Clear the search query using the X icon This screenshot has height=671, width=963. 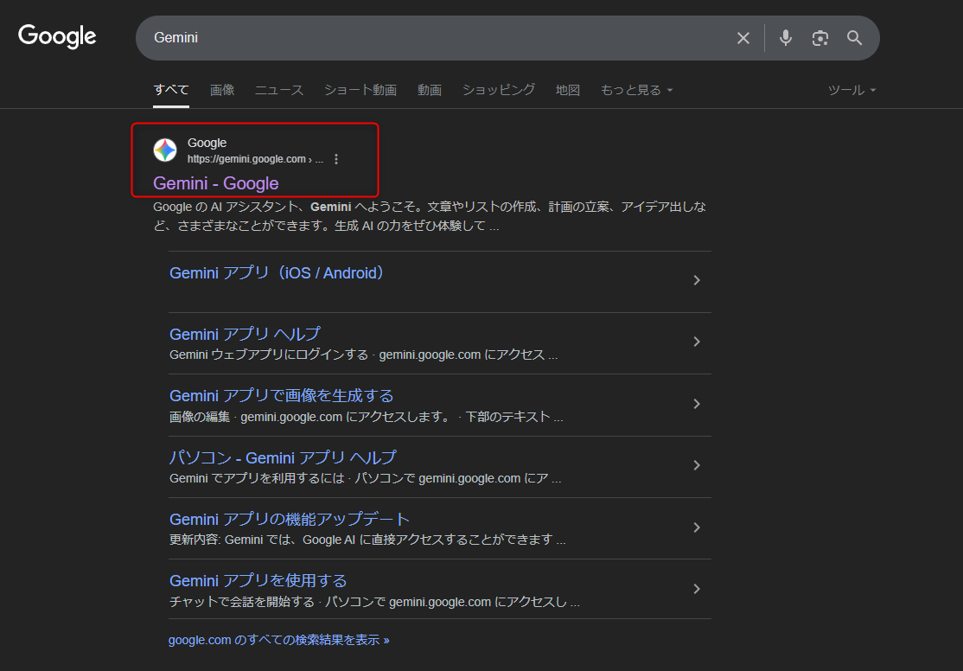743,38
